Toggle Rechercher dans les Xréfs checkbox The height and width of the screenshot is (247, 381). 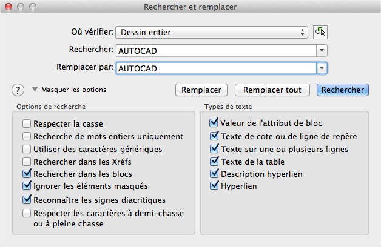(27, 162)
